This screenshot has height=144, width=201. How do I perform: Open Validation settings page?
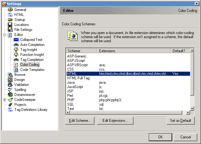tap(22, 85)
